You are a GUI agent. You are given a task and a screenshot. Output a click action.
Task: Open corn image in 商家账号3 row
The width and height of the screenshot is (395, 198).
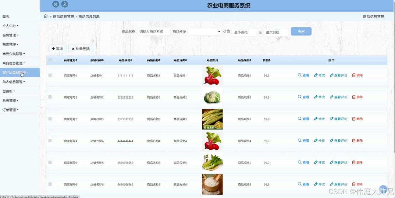(x=212, y=119)
